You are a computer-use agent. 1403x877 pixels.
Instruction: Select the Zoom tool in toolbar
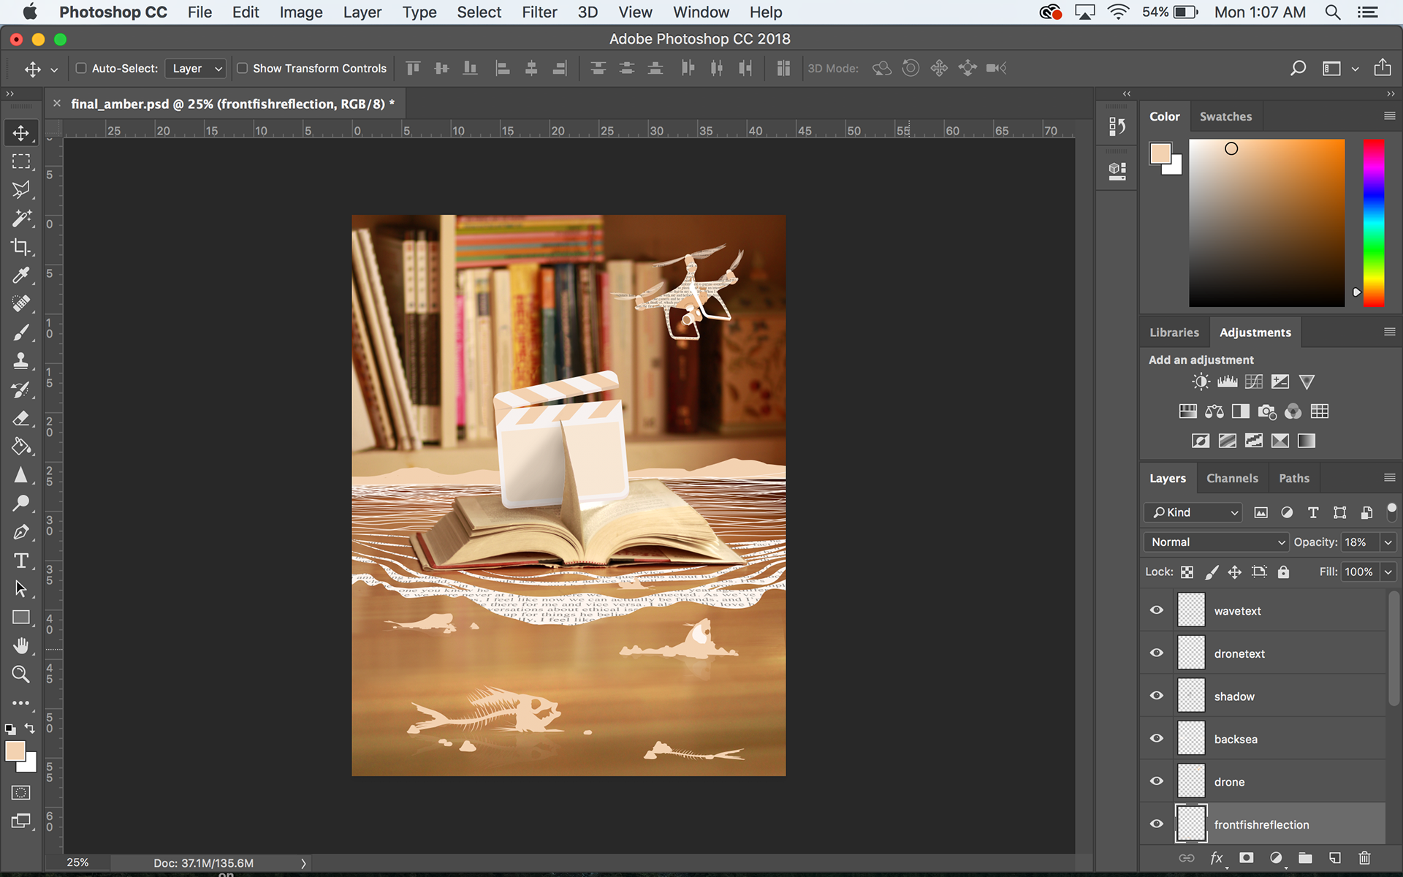coord(20,674)
